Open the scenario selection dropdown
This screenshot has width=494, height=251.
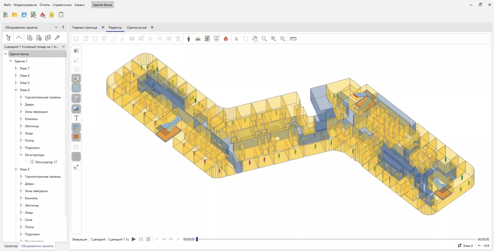tap(63, 47)
